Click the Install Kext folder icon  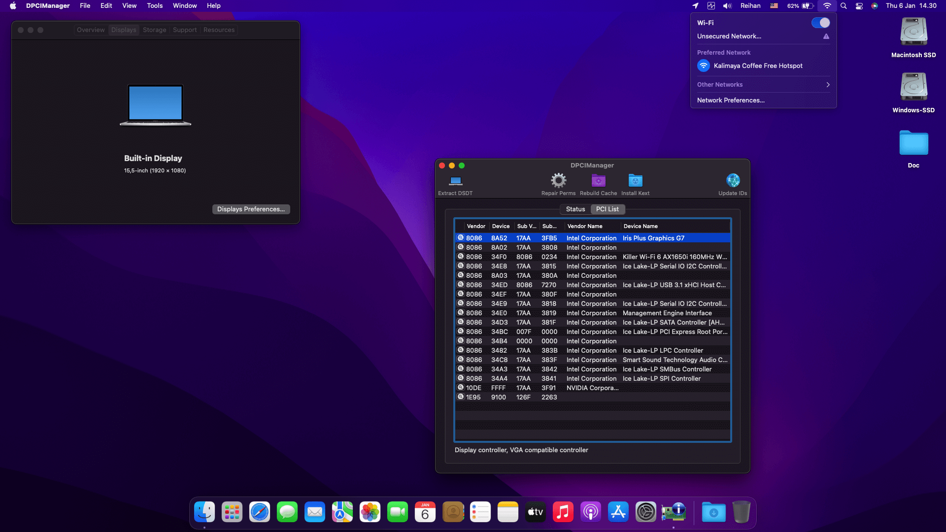point(635,180)
